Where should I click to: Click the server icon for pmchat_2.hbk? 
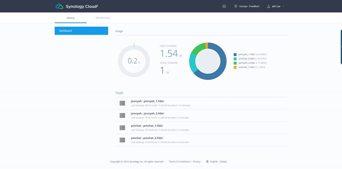coord(122,140)
